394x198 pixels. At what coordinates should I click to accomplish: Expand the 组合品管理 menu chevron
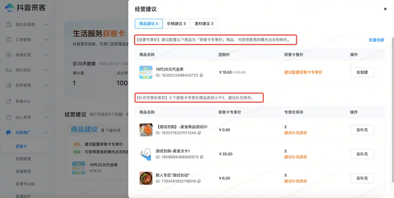click(46, 24)
